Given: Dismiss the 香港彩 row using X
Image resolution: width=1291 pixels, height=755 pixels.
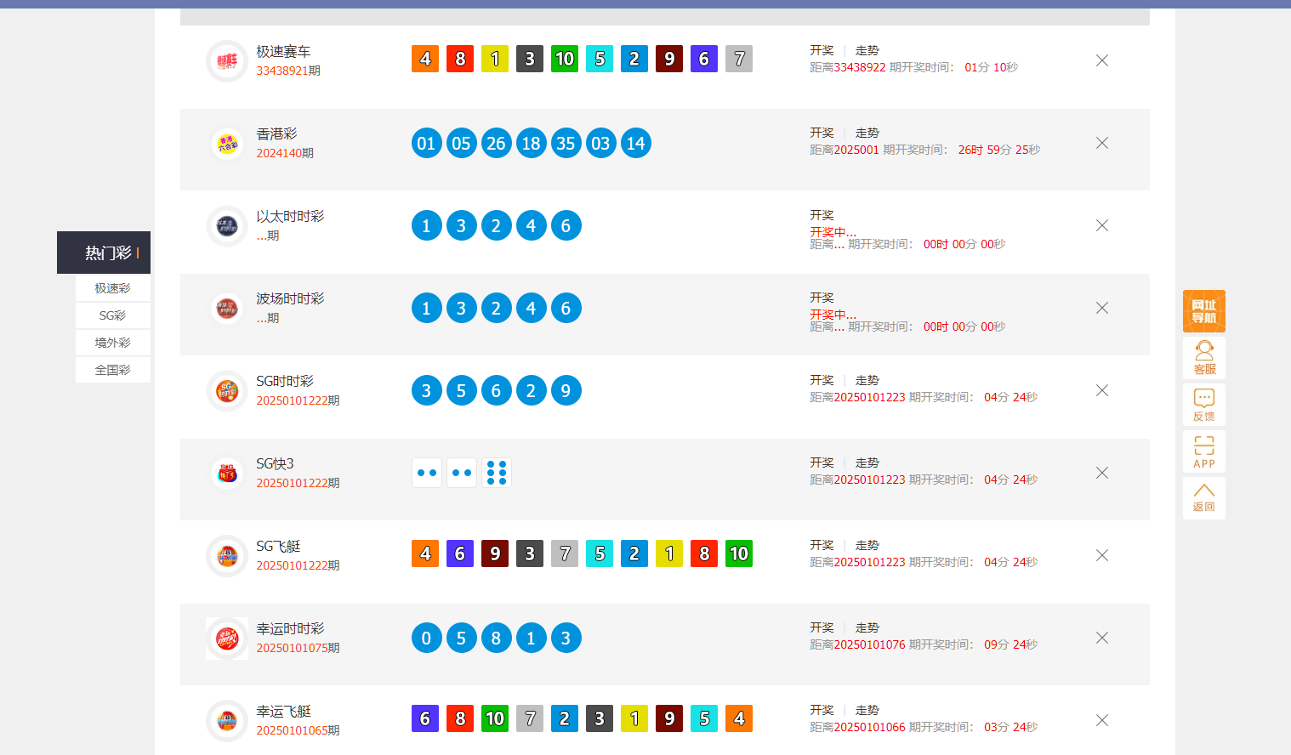Looking at the screenshot, I should pyautogui.click(x=1101, y=143).
